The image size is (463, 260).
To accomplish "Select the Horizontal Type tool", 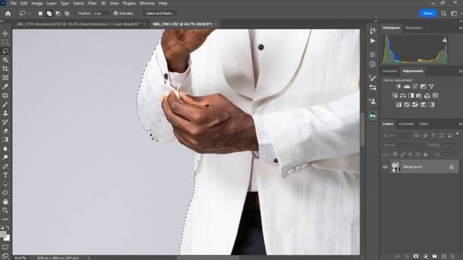I will tap(5, 175).
